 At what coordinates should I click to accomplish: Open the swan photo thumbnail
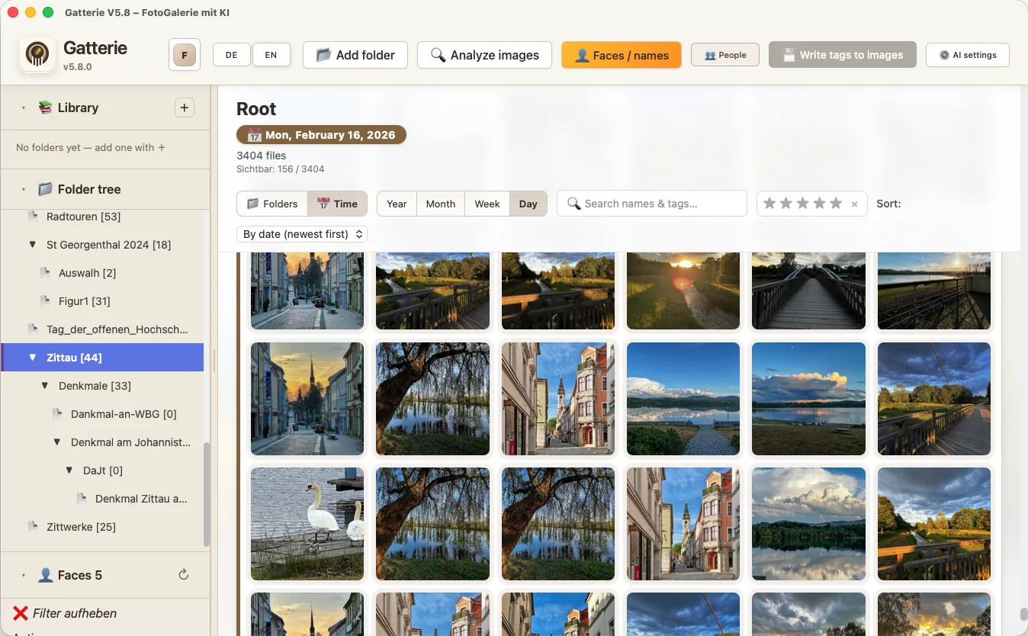307,524
